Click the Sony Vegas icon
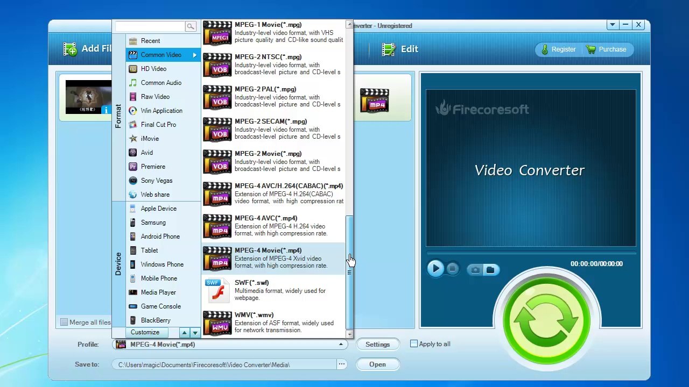Screen dimensions: 689x387 133,181
